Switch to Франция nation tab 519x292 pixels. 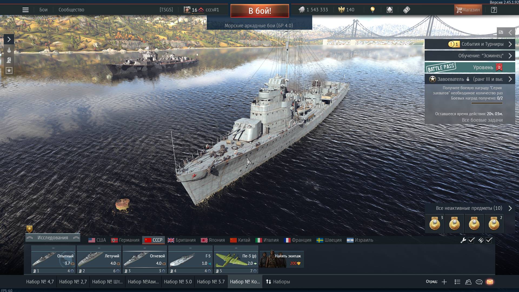point(298,240)
